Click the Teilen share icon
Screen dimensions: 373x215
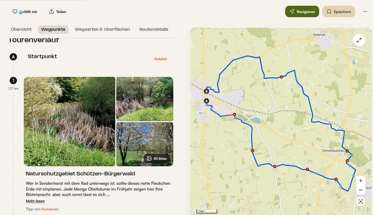pyautogui.click(x=52, y=12)
